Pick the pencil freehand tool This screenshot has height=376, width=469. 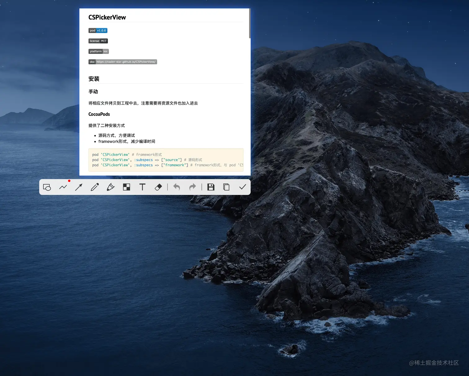(x=95, y=187)
